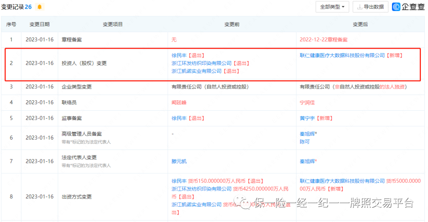Viewport: 428px width, 222px height.
Task: Open 徐民丰 link in 出资方式变更 row
Action: [x=179, y=181]
